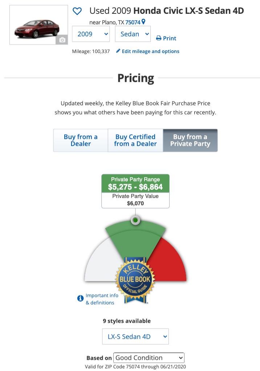Select the Buy from a Dealer tab

[81, 140]
